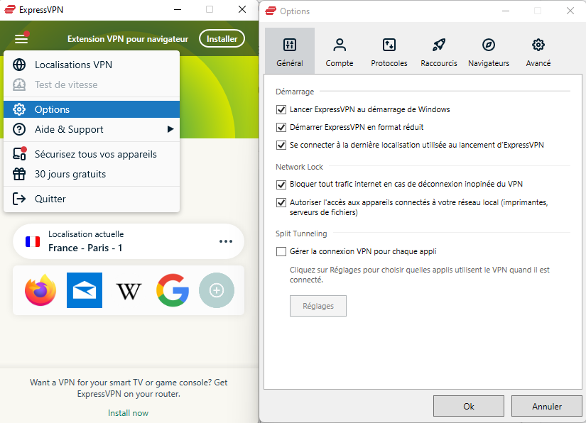The height and width of the screenshot is (423, 586).
Task: Open Aide & Support menu entry
Action: coord(92,129)
